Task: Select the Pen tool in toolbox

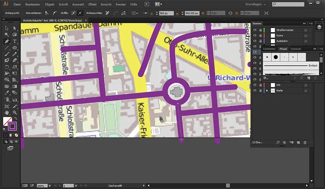Action: pos(6,41)
